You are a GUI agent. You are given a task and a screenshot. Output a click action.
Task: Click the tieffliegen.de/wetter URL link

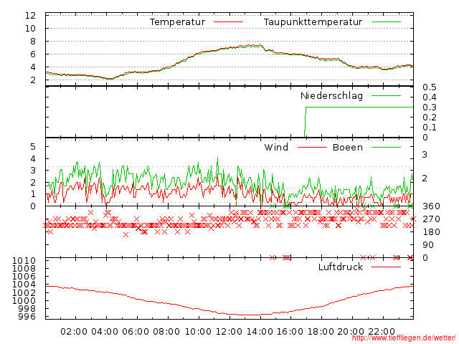pyautogui.click(x=404, y=338)
